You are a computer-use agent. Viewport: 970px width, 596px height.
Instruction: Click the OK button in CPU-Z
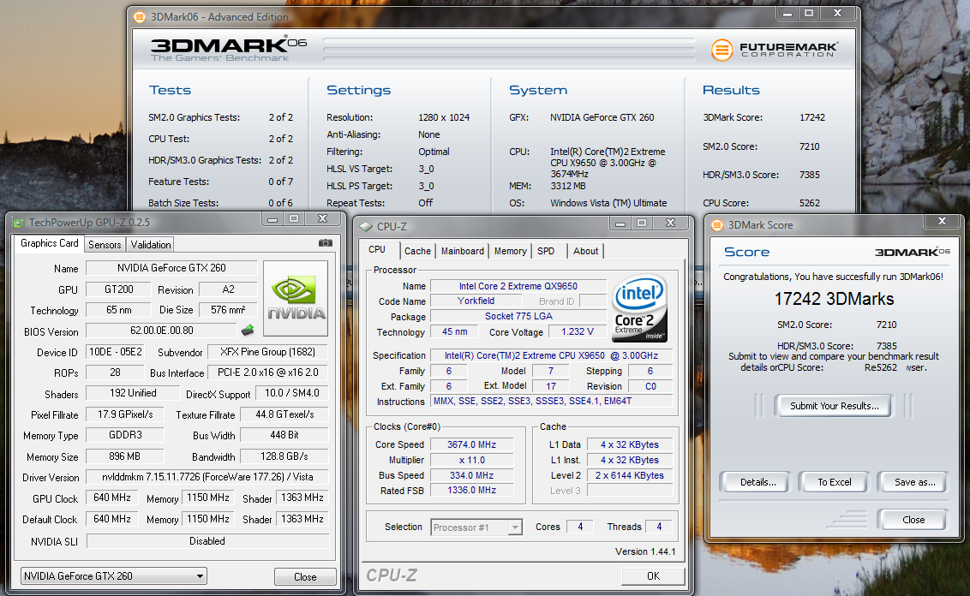pos(653,575)
